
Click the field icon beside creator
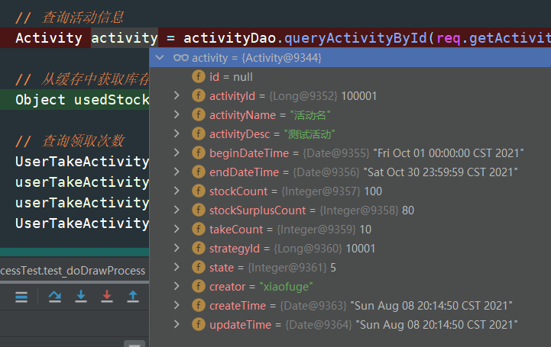tap(198, 286)
